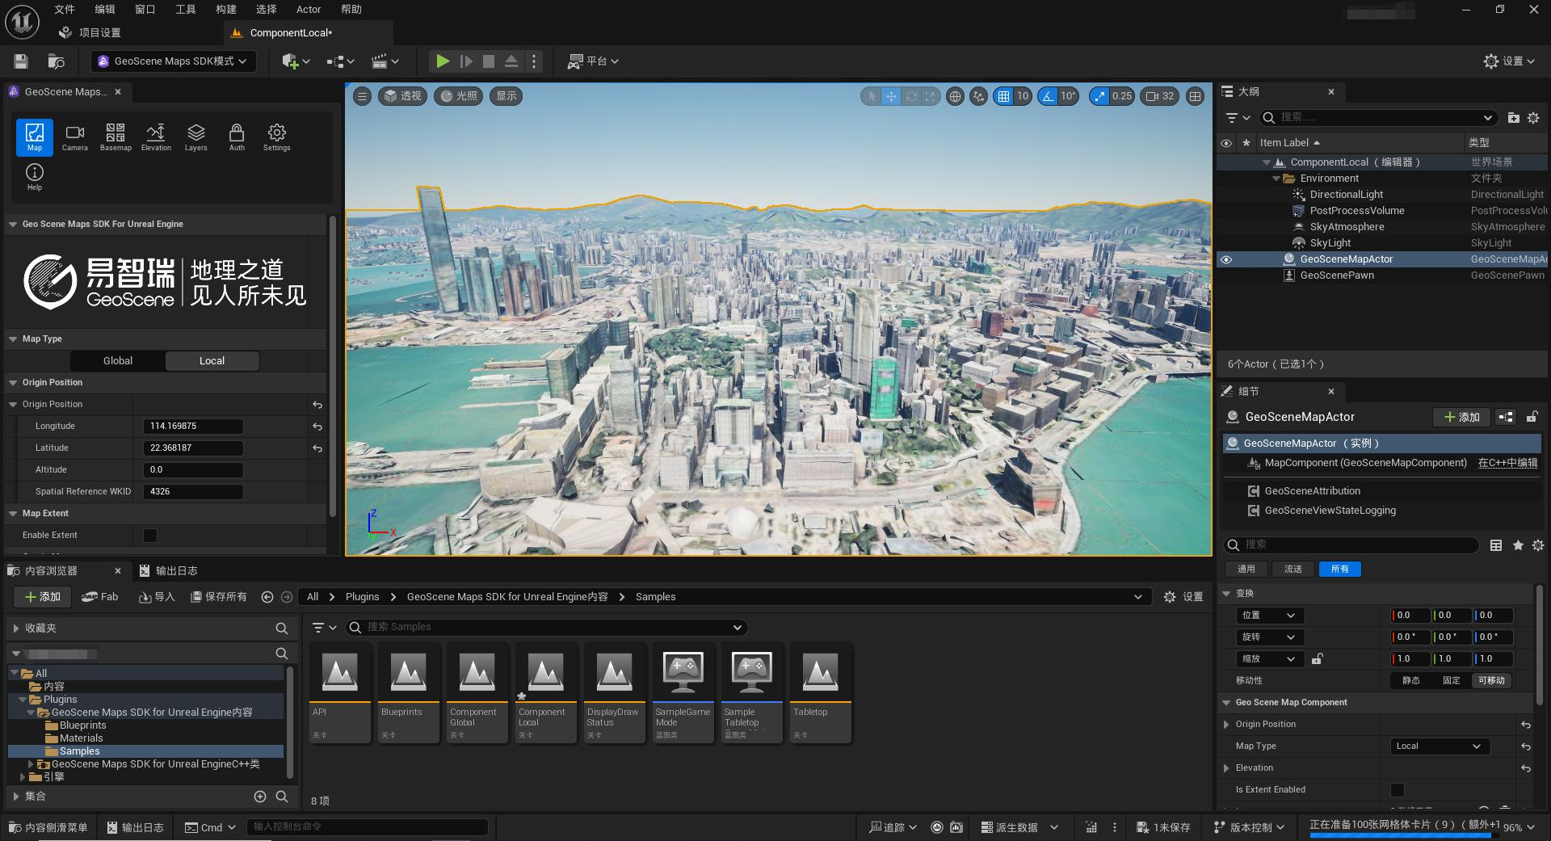Screen dimensions: 1551x841
Task: Expand Origin Position in Details panel
Action: click(1227, 725)
